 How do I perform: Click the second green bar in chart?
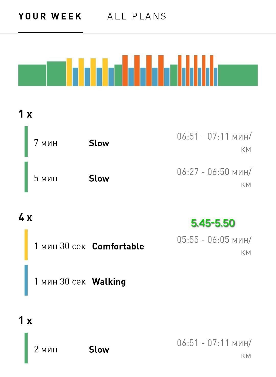[x=56, y=74]
